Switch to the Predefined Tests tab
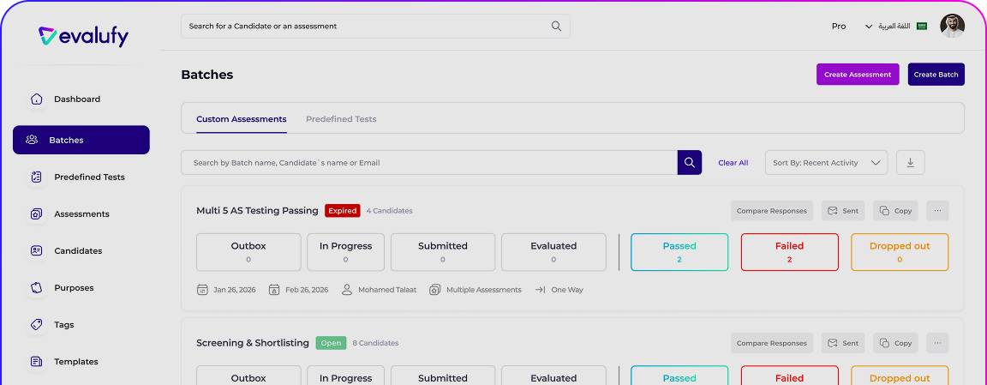 pos(341,119)
